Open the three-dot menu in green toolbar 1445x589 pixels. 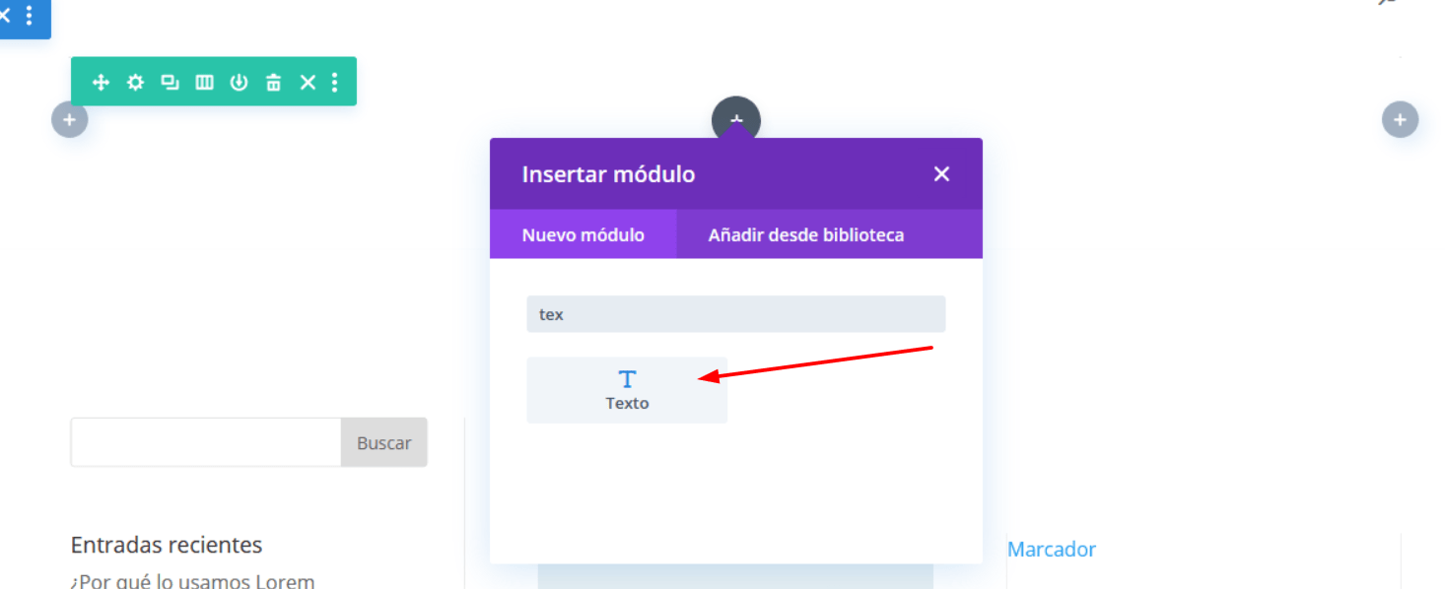tap(335, 82)
